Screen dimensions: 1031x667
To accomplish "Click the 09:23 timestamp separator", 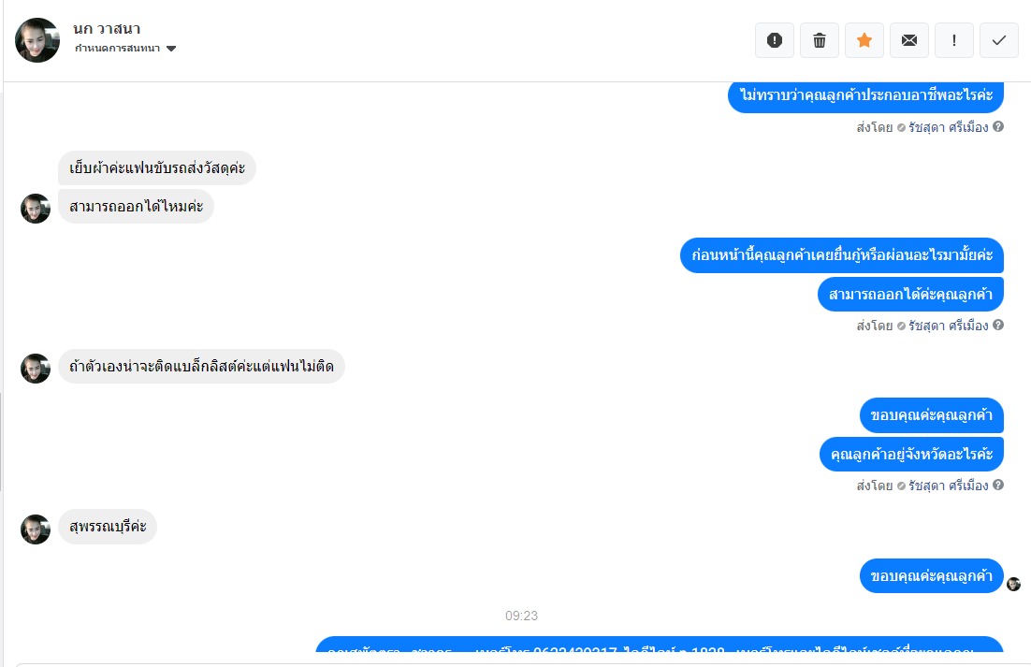I will pos(521,616).
